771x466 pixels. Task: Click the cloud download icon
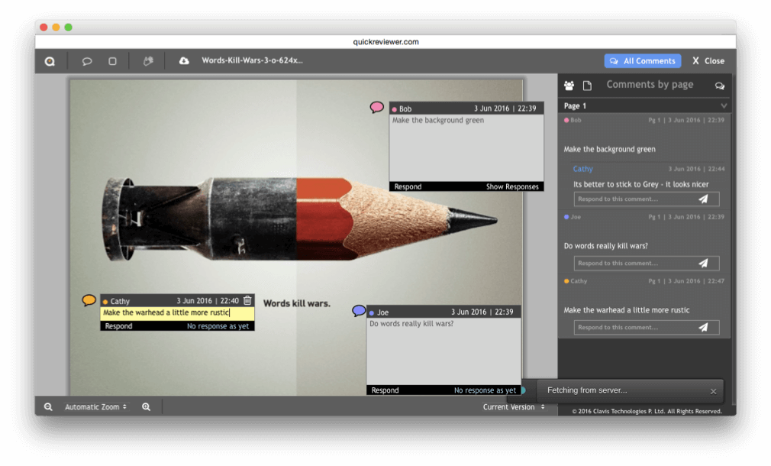(184, 60)
